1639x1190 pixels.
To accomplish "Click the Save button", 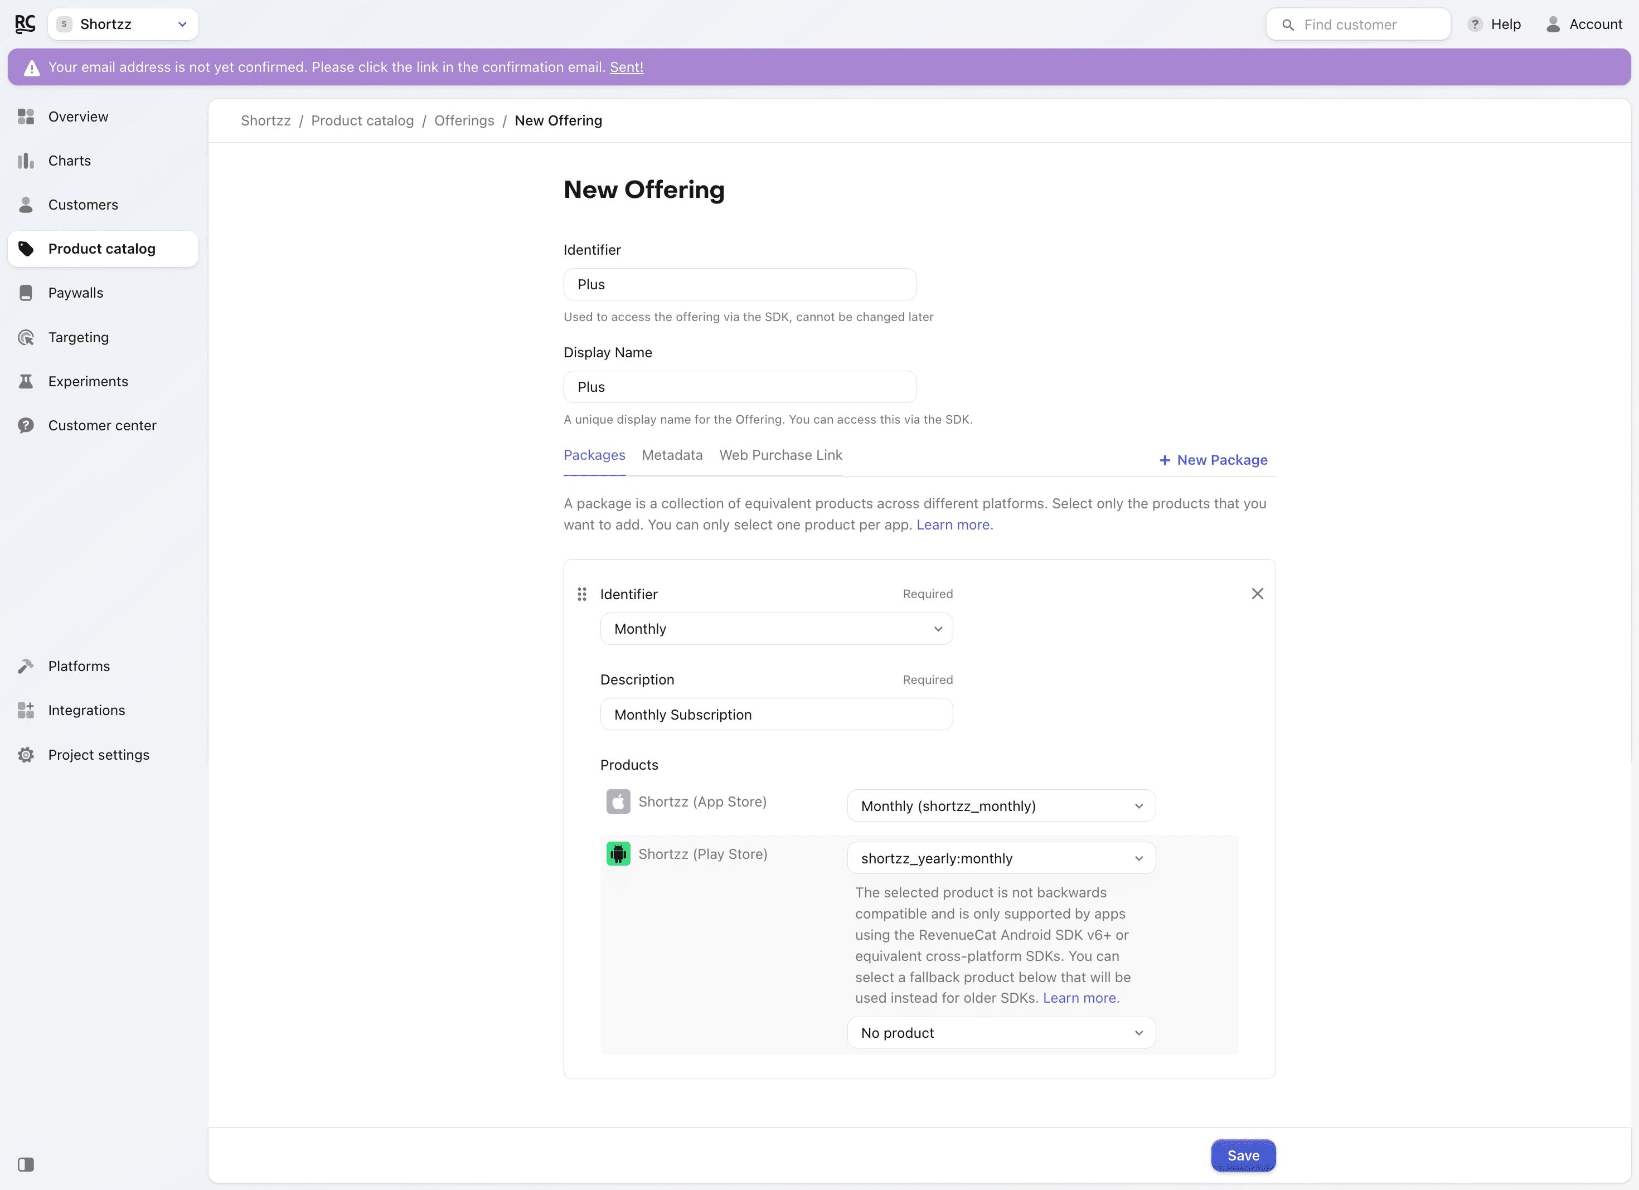I will coord(1242,1154).
